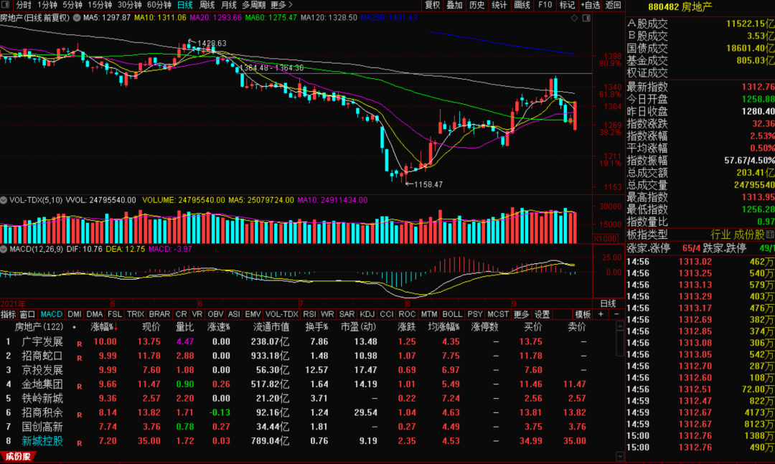
Task: Select the DMA indicator tab
Action: (95, 314)
